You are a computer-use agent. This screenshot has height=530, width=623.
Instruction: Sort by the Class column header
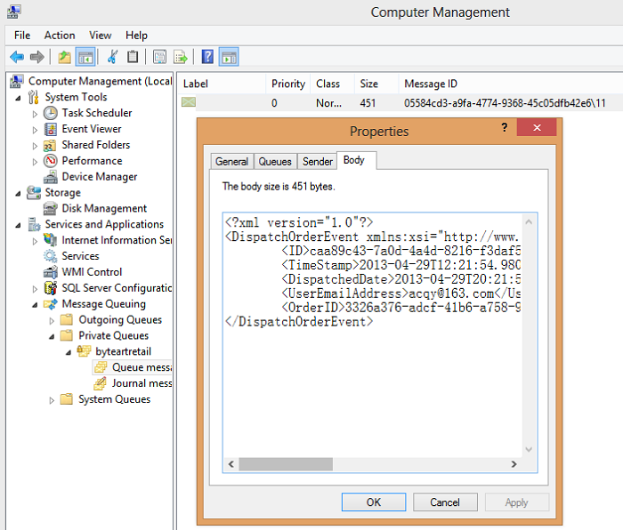(333, 84)
